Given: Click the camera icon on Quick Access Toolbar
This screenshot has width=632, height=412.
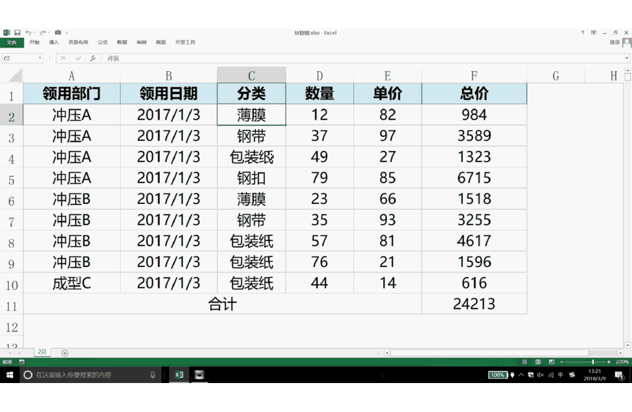Looking at the screenshot, I should (x=58, y=32).
